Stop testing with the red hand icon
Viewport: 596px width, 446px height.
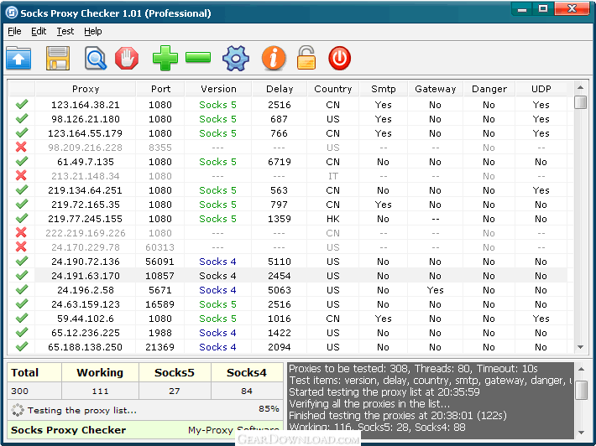pyautogui.click(x=127, y=58)
